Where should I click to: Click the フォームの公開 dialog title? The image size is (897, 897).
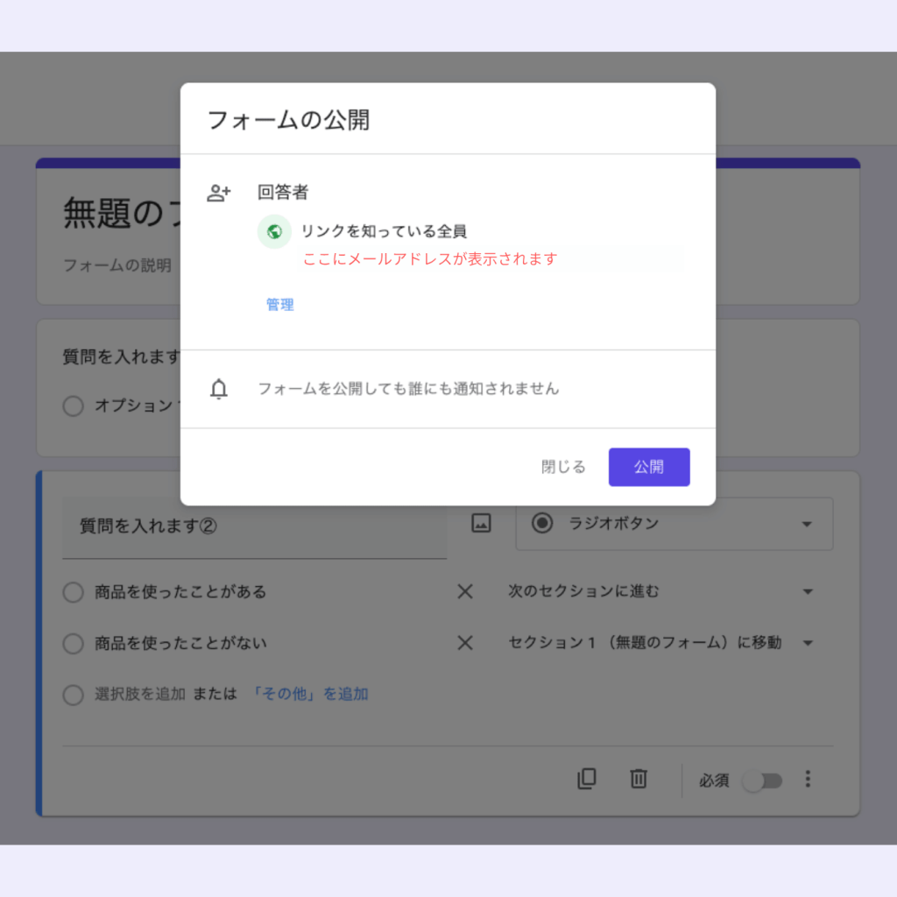point(288,120)
